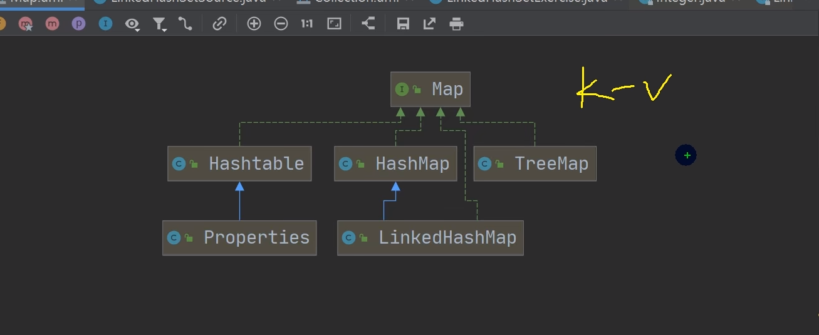This screenshot has height=335, width=819.
Task: Print the diagram
Action: pos(457,24)
